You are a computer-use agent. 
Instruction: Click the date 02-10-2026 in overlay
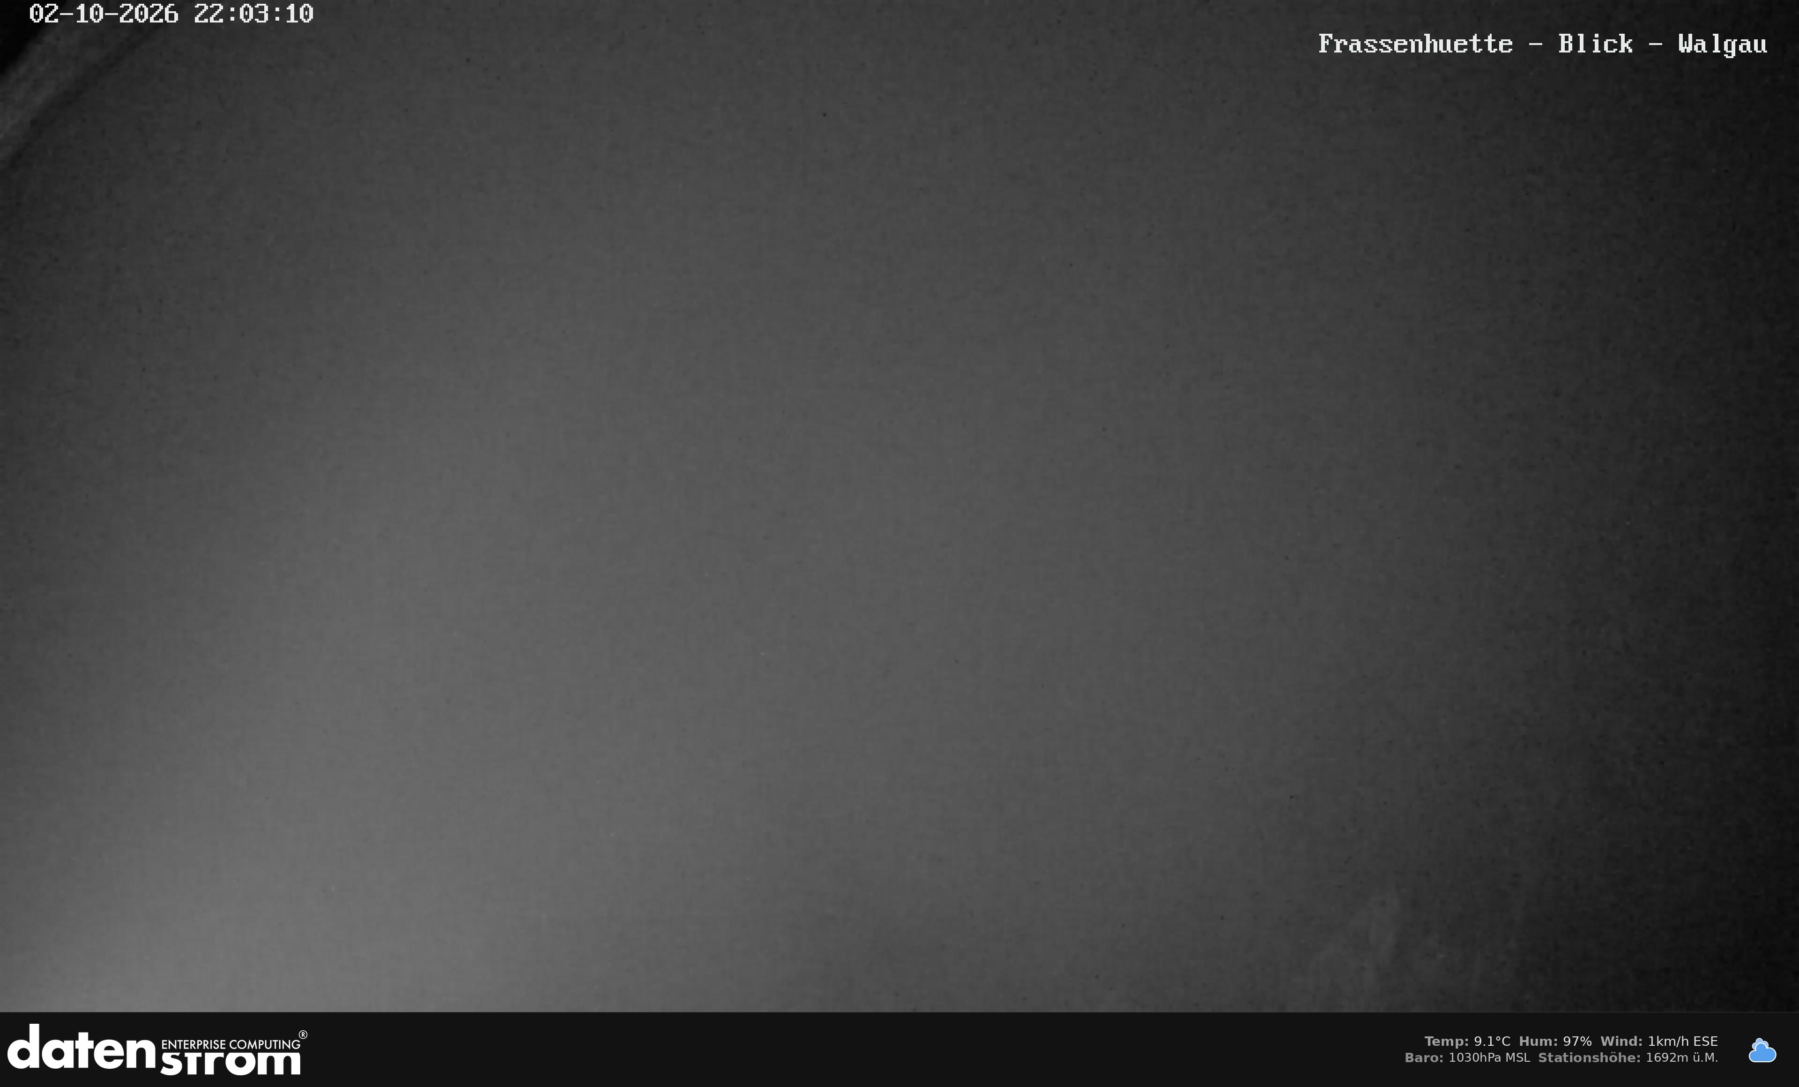104,14
